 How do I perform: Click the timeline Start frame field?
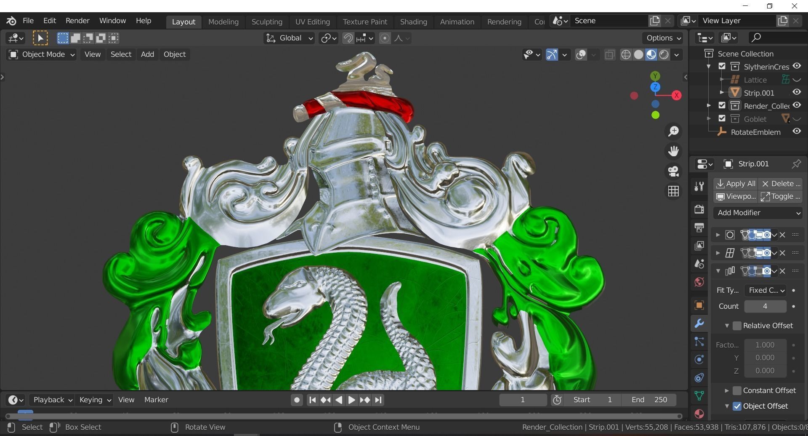593,400
